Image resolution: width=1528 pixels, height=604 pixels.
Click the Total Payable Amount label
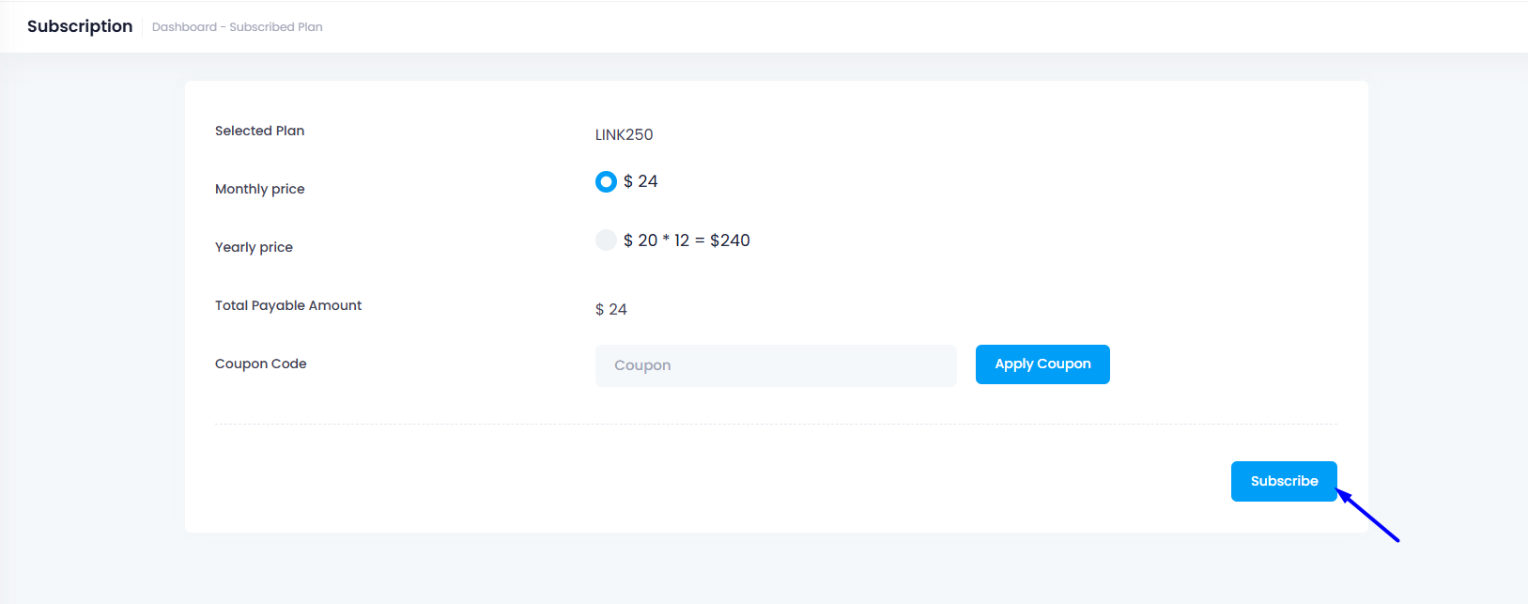(x=288, y=305)
